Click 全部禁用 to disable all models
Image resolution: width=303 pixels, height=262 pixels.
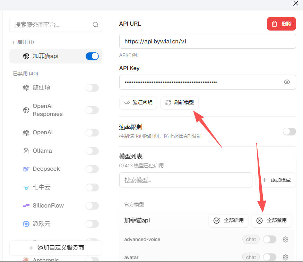point(271,221)
